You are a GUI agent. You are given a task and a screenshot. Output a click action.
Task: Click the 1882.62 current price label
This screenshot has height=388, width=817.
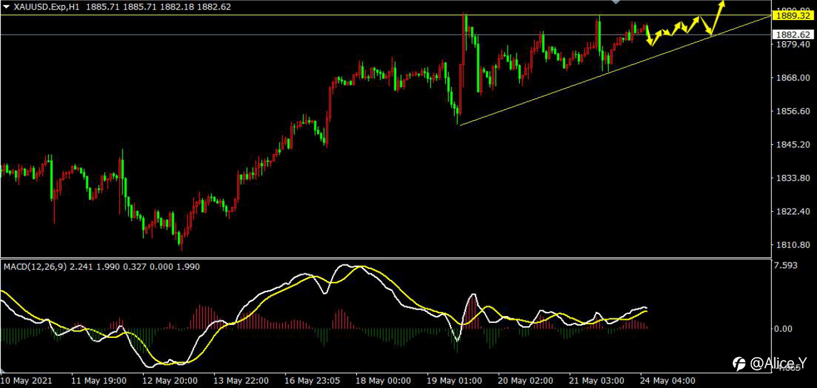793,35
